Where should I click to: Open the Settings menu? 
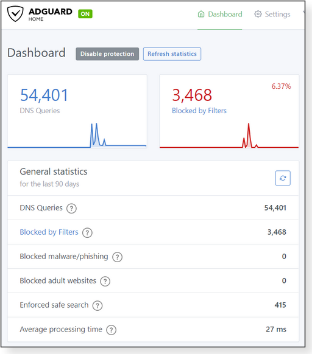272,14
